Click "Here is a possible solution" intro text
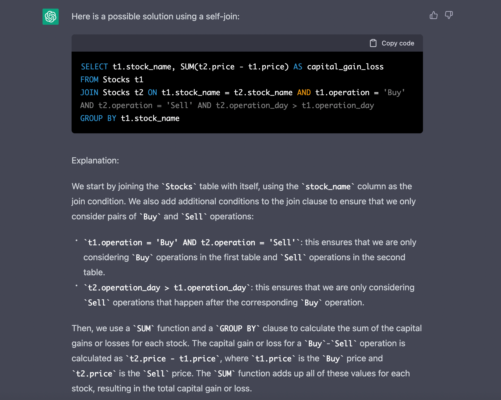 pyautogui.click(x=155, y=16)
